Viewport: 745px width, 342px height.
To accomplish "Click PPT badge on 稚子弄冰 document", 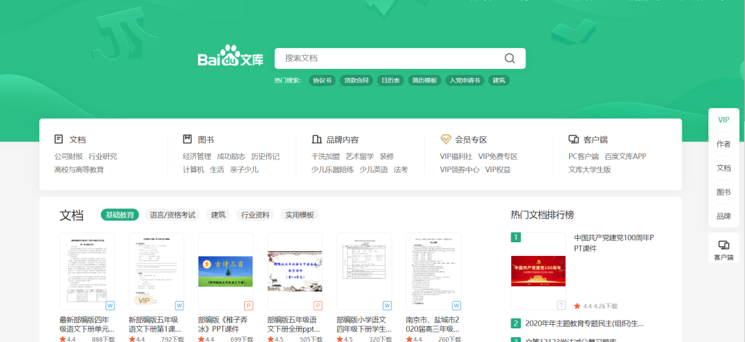I will [248, 306].
